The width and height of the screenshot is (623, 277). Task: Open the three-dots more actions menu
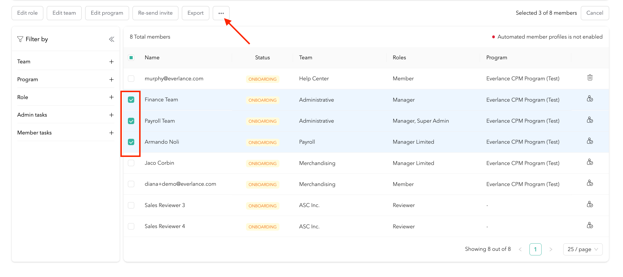pyautogui.click(x=221, y=13)
